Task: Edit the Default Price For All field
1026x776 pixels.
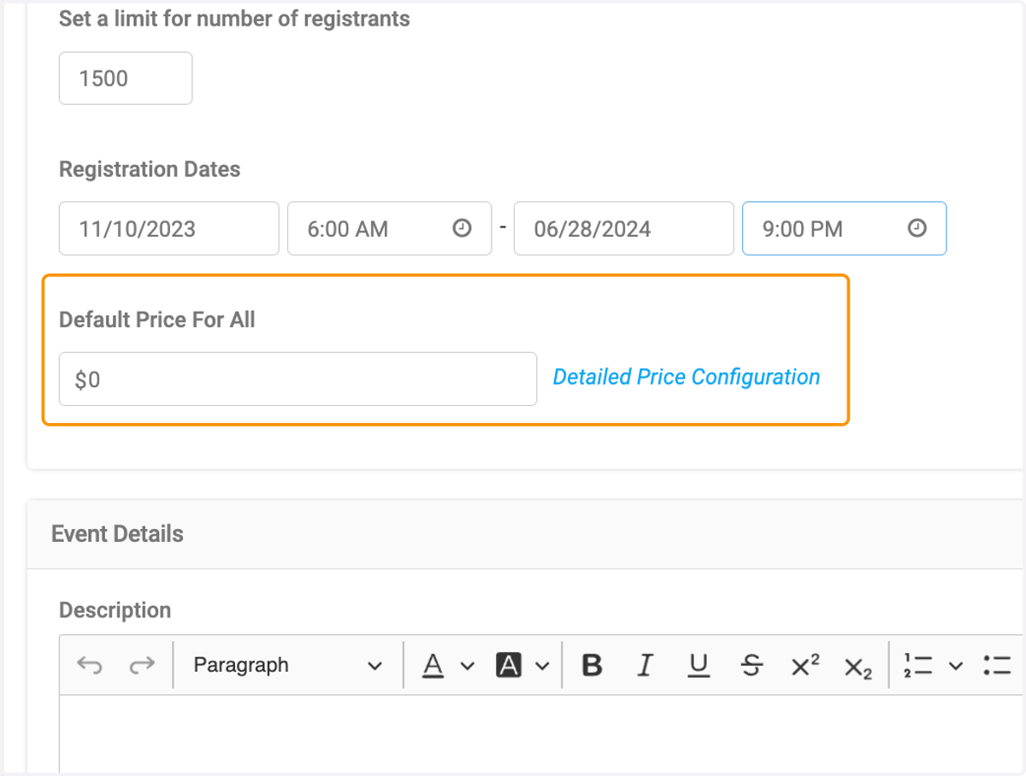Action: click(298, 379)
